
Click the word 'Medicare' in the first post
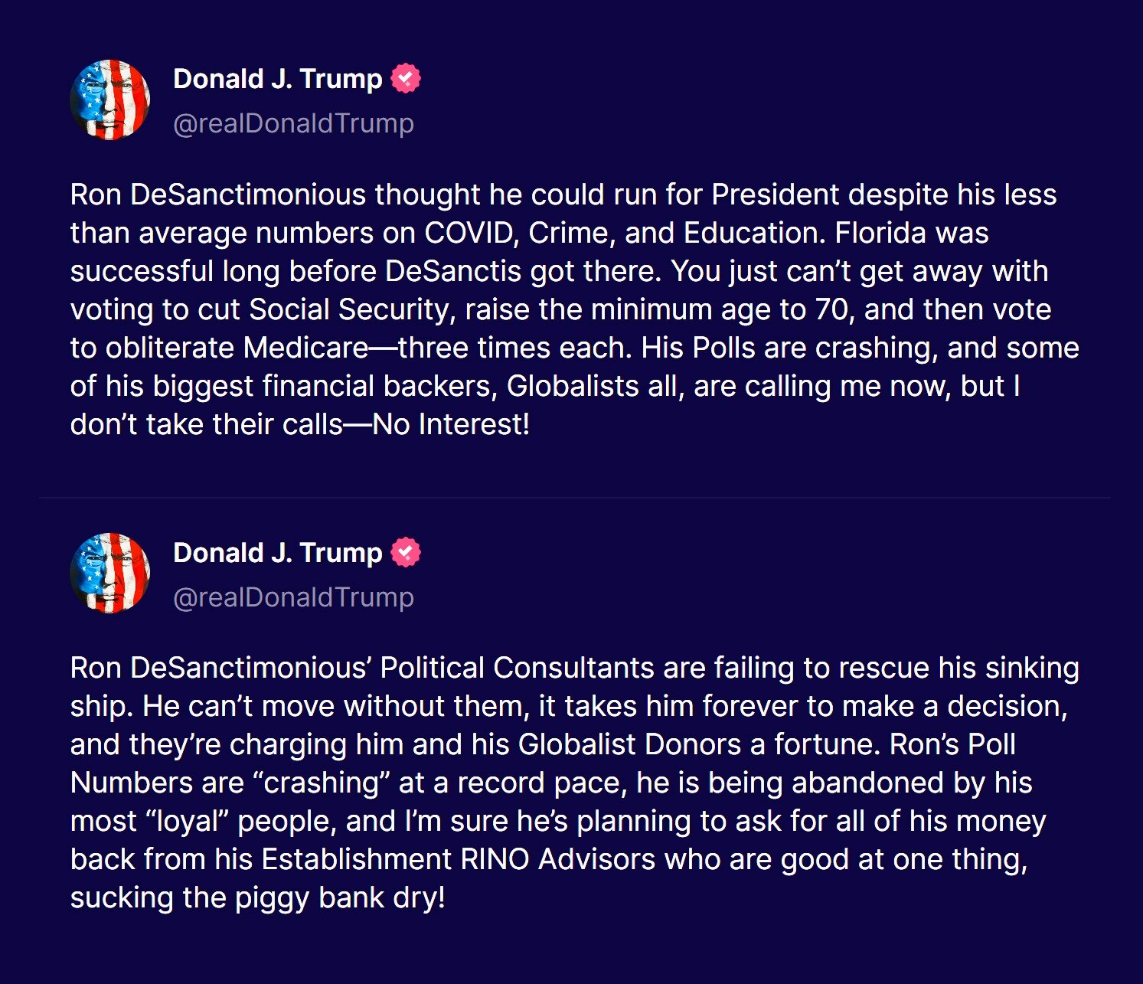305,347
